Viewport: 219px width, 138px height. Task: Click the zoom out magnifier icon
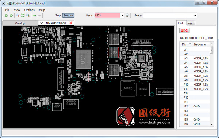(x=18, y=15)
